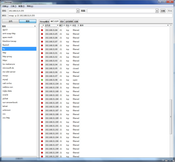Switch to the 拓扑 tab
Screen dimensions: 175x162
pyautogui.click(x=62, y=21)
